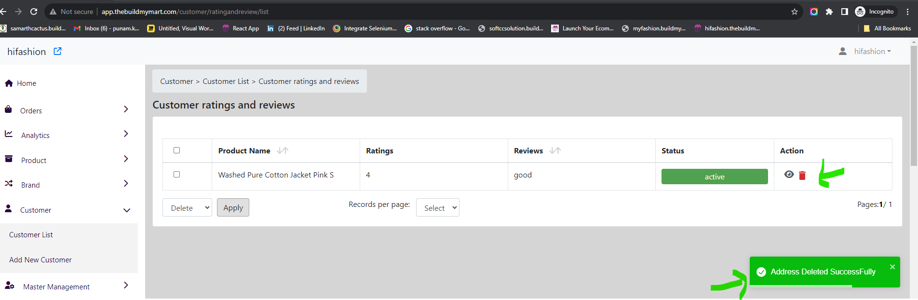Open the Launch Your Ecom bookmark
The image size is (918, 300).
pyautogui.click(x=583, y=28)
